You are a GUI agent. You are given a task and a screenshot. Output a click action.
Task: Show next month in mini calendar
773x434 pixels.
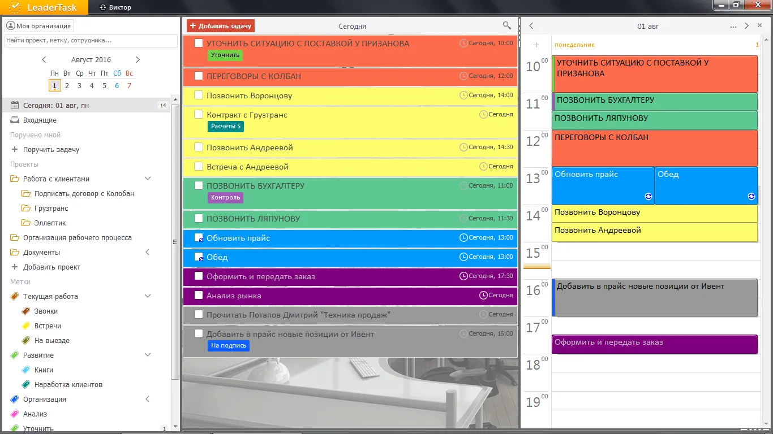pyautogui.click(x=138, y=60)
